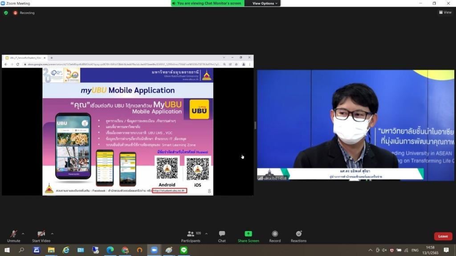Click the green Share Screen button
The image size is (456, 256).
248,236
